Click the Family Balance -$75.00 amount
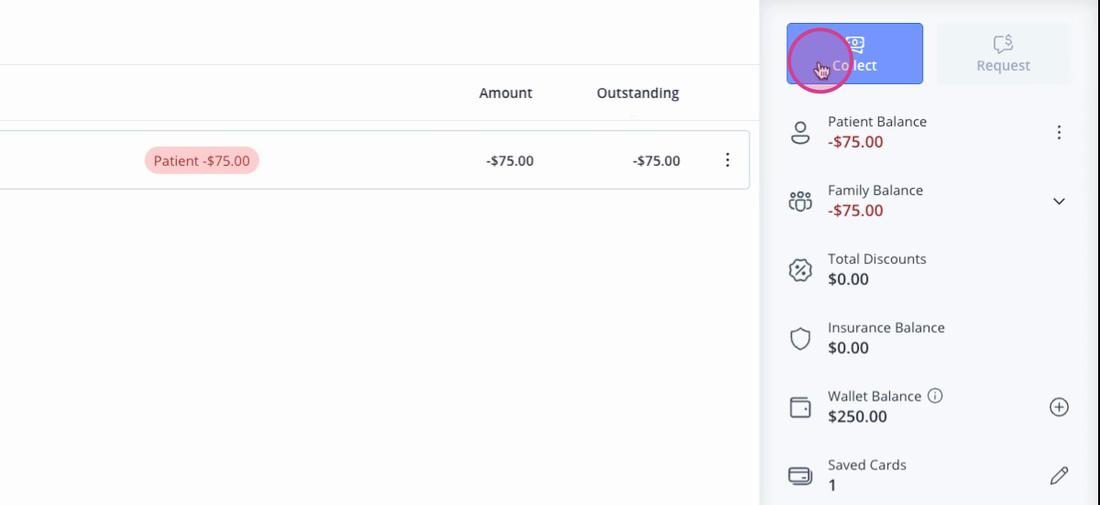This screenshot has height=505, width=1100. pos(855,211)
